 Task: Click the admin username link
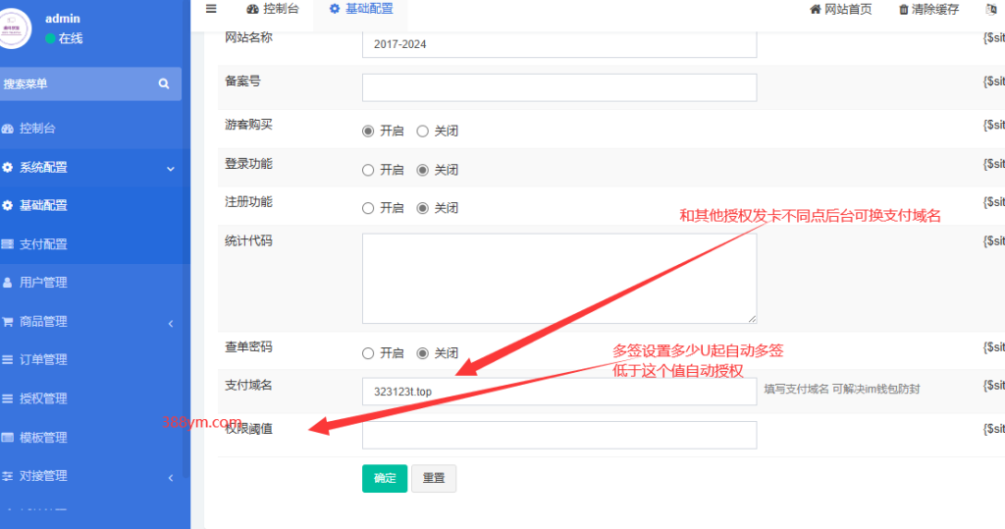[63, 19]
